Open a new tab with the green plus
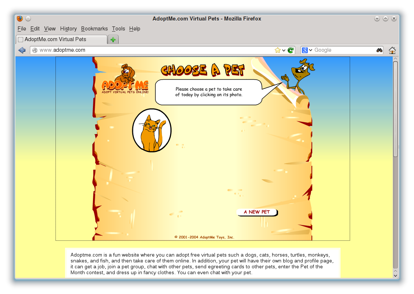The height and width of the screenshot is (294, 414). click(113, 40)
